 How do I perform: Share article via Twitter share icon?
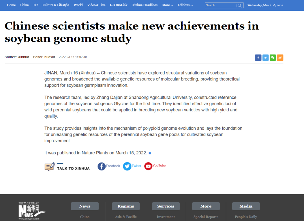pyautogui.click(x=265, y=58)
